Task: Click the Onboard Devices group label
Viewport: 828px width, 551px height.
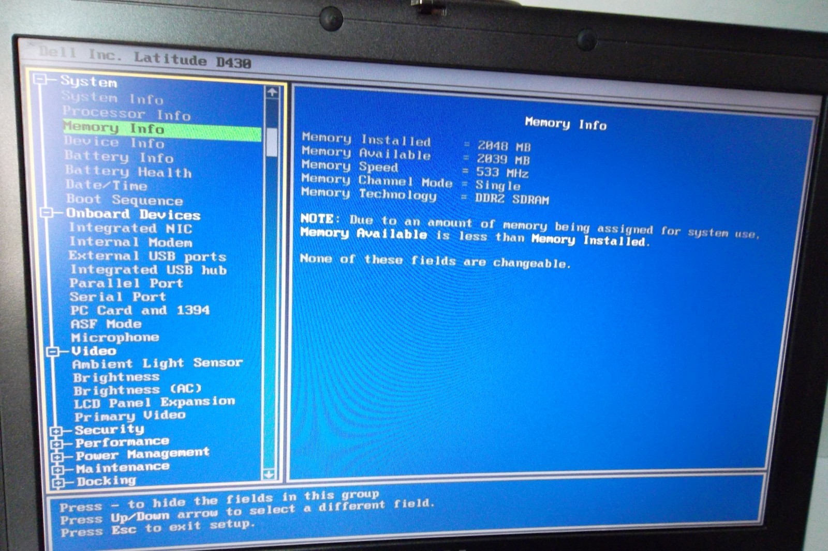Action: 133,213
